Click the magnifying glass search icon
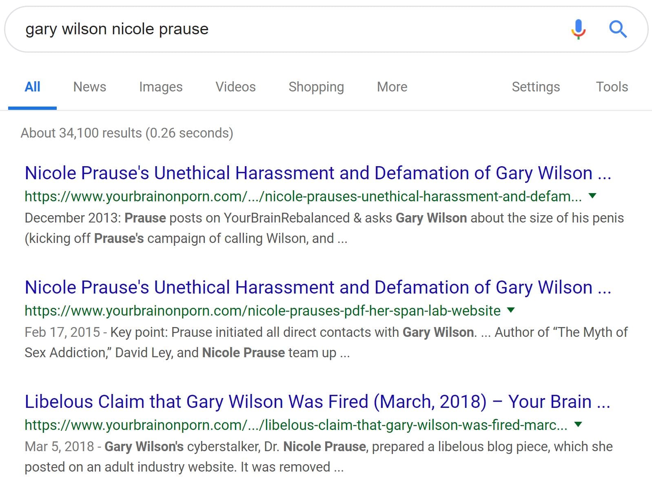Image resolution: width=652 pixels, height=483 pixels. pyautogui.click(x=618, y=29)
